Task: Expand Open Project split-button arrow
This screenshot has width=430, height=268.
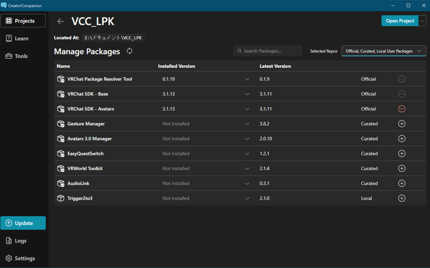Action: [422, 21]
